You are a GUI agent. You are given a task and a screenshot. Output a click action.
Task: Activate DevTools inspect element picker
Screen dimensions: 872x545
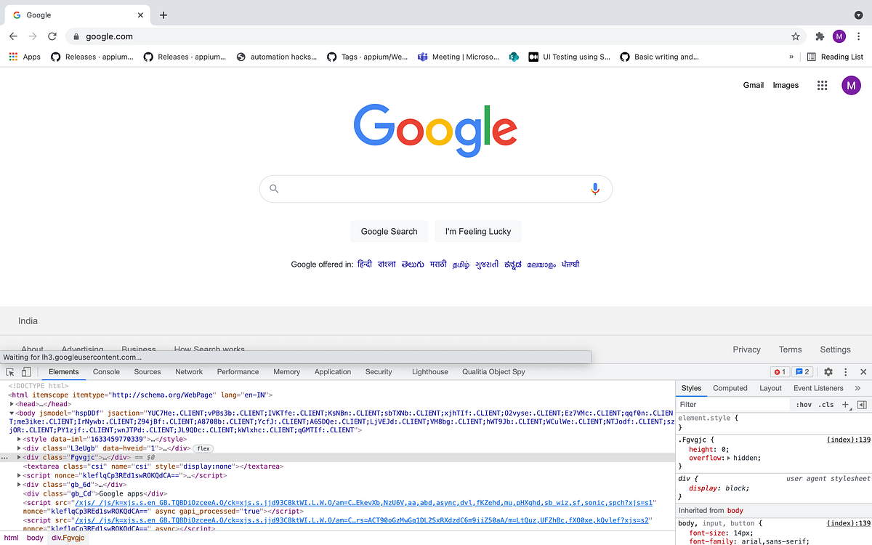click(11, 371)
